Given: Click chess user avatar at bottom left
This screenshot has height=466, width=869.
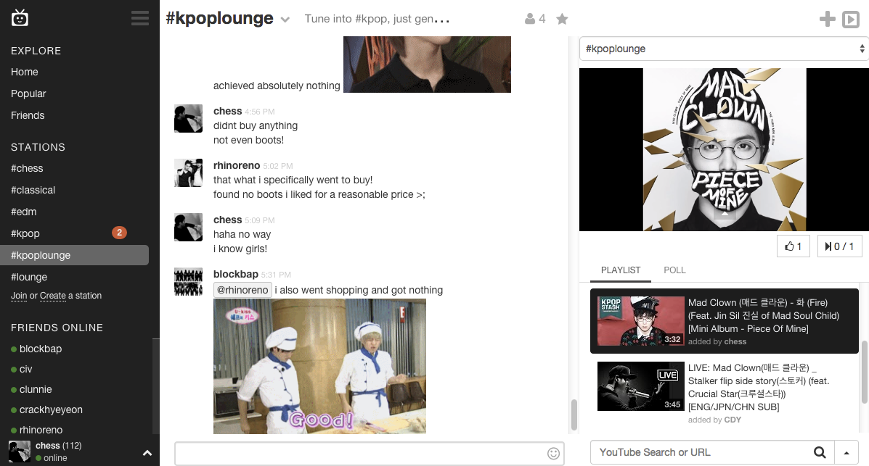Looking at the screenshot, I should [20, 452].
